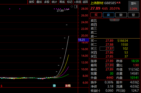The width and height of the screenshot is (141, 93).
Task: Click the 撤 cancel order button
Action: 121,15
